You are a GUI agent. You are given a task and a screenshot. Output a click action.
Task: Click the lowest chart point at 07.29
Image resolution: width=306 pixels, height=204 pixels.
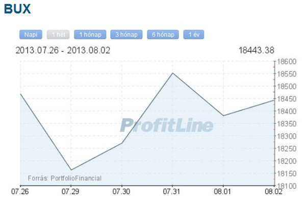(x=71, y=170)
